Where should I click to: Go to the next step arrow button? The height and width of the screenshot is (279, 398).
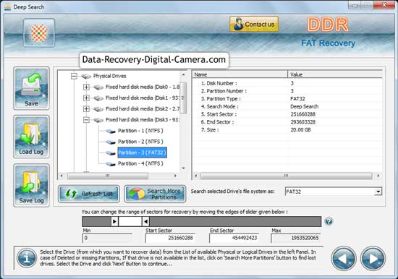pyautogui.click(x=373, y=259)
